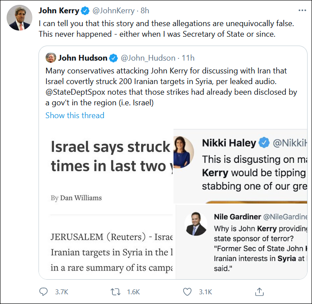The height and width of the screenshot is (304, 312).
Task: Open John Kerry's verified badge
Action: 85,10
